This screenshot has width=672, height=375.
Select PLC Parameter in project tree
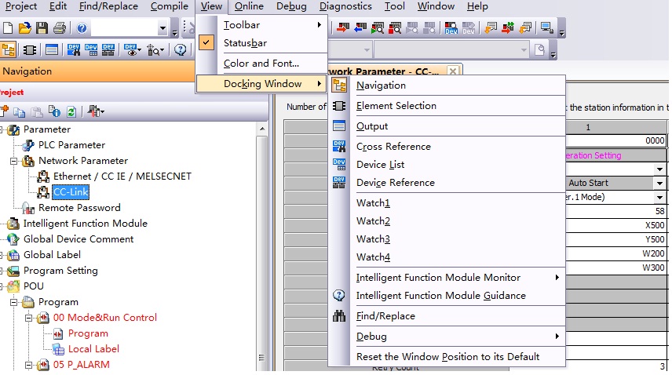point(71,145)
